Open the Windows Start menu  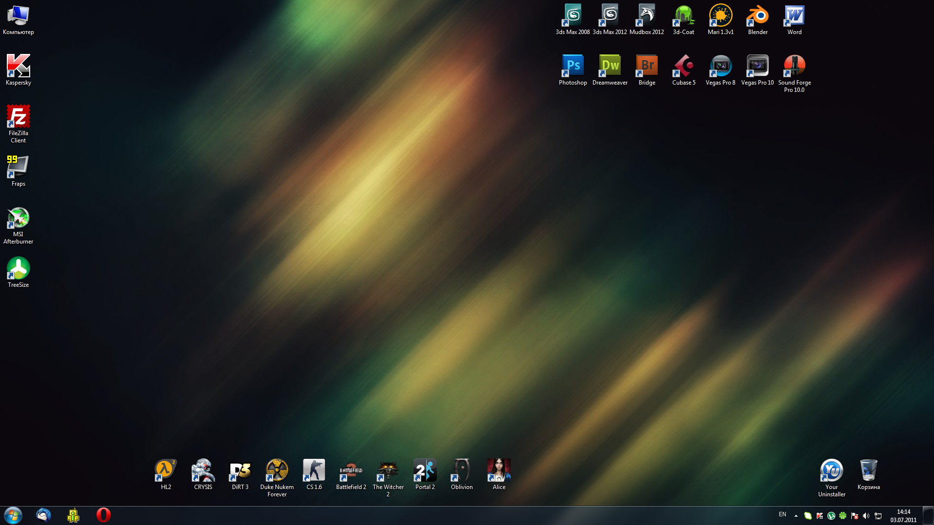pos(13,515)
